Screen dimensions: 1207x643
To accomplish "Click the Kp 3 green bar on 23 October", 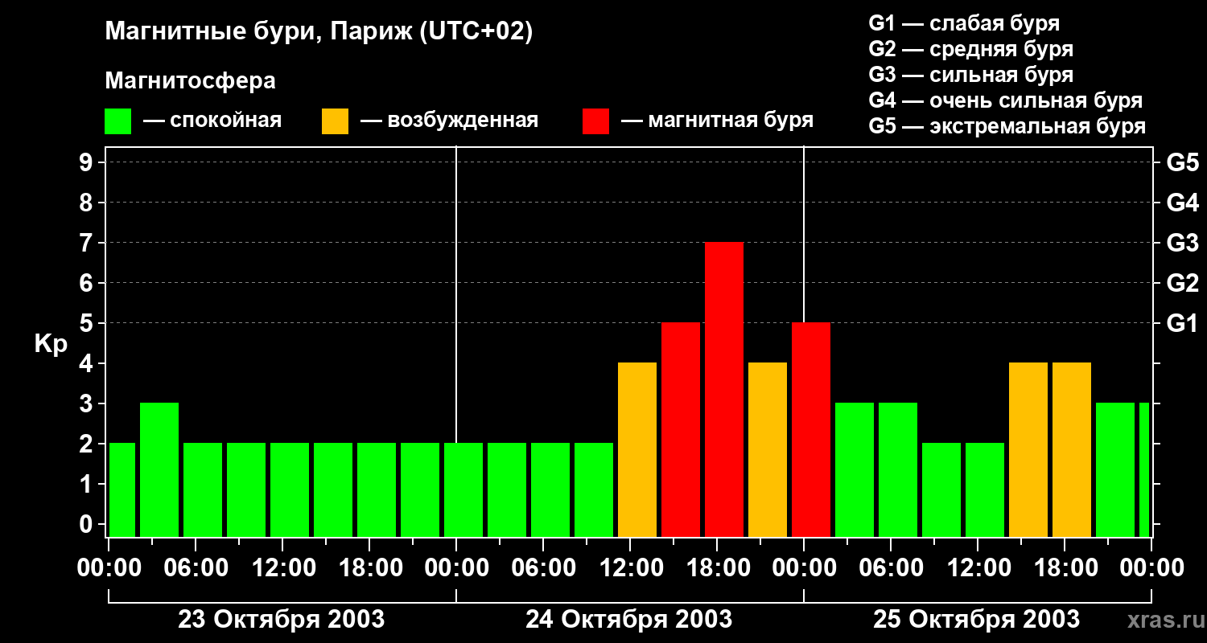I will pos(159,469).
